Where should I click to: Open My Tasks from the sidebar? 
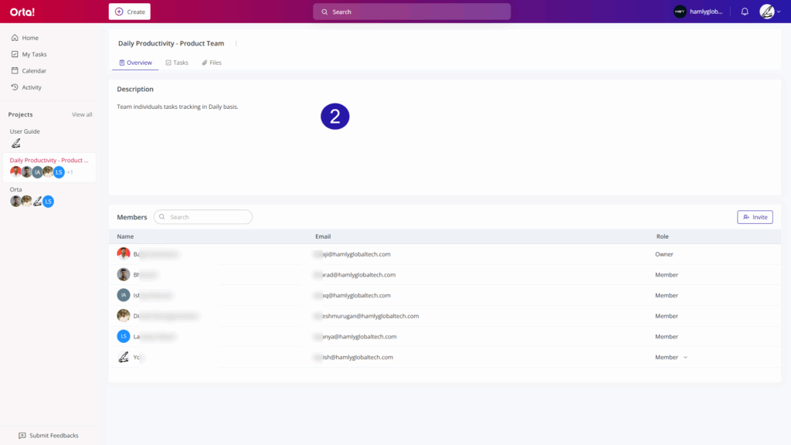[34, 55]
